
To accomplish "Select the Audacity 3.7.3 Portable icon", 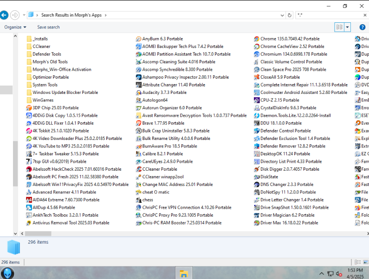I will [x=139, y=93].
